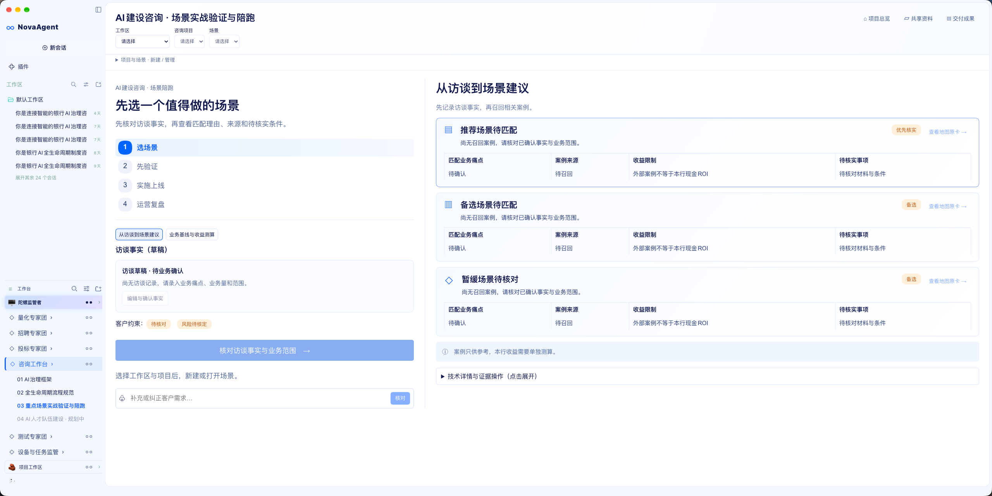The image size is (992, 496).
Task: Open 01 AI治理框架 item
Action: 34,379
